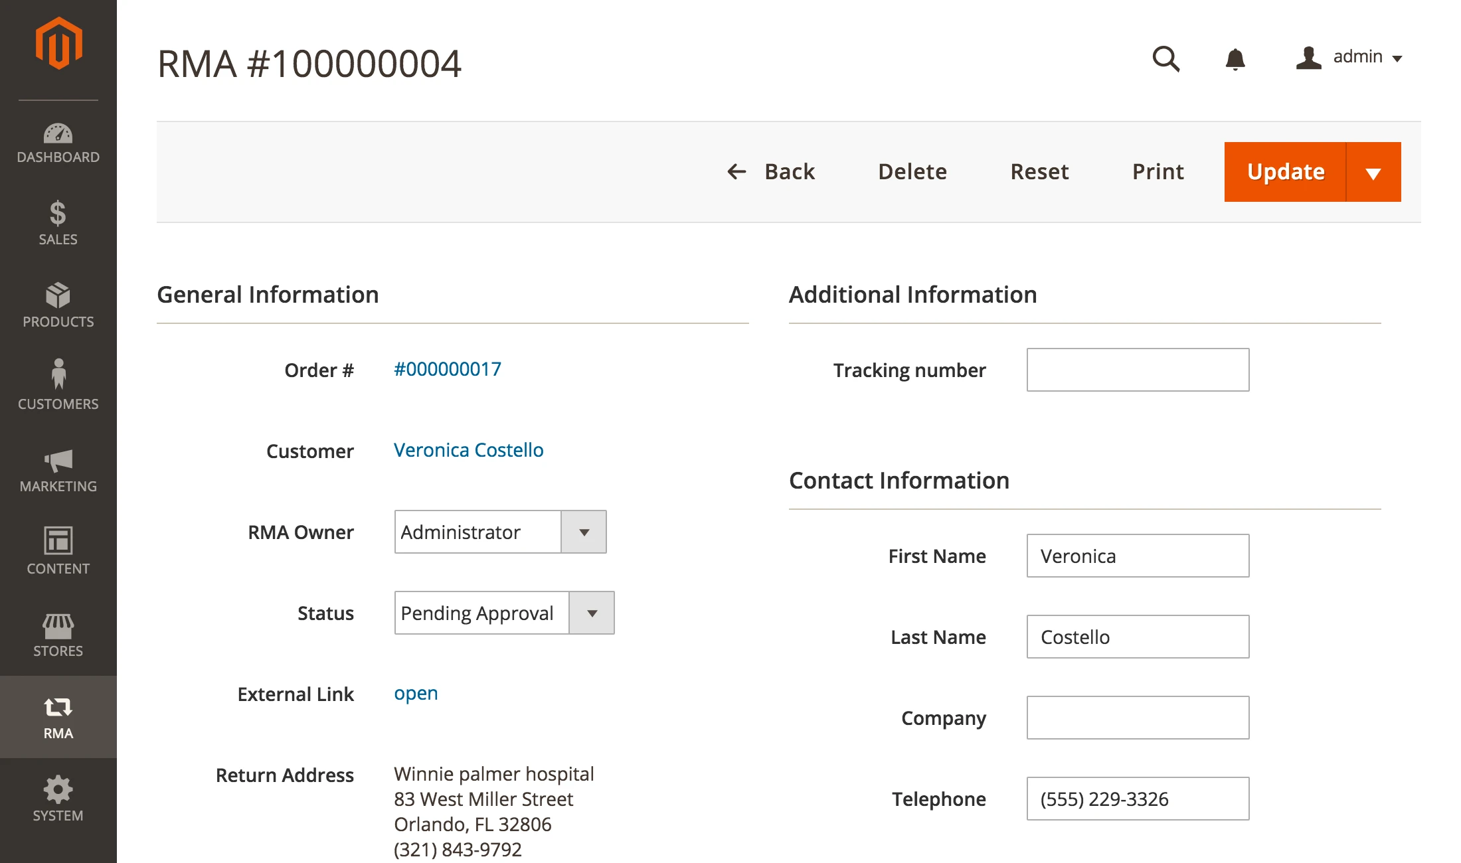Open the Products section
This screenshot has width=1461, height=863.
coord(58,307)
